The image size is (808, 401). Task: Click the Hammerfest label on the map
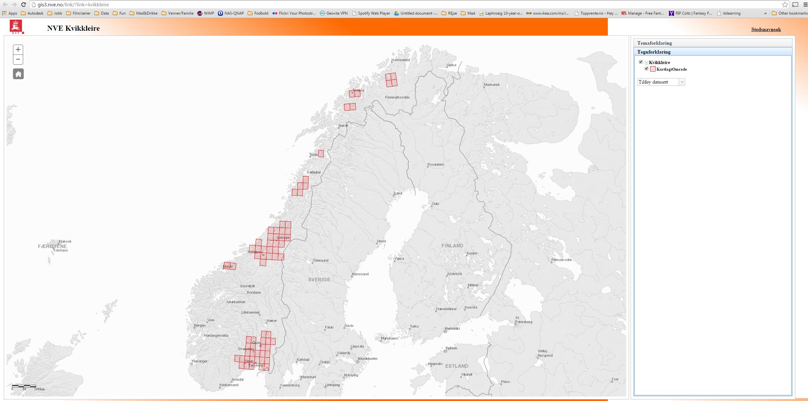[401, 60]
